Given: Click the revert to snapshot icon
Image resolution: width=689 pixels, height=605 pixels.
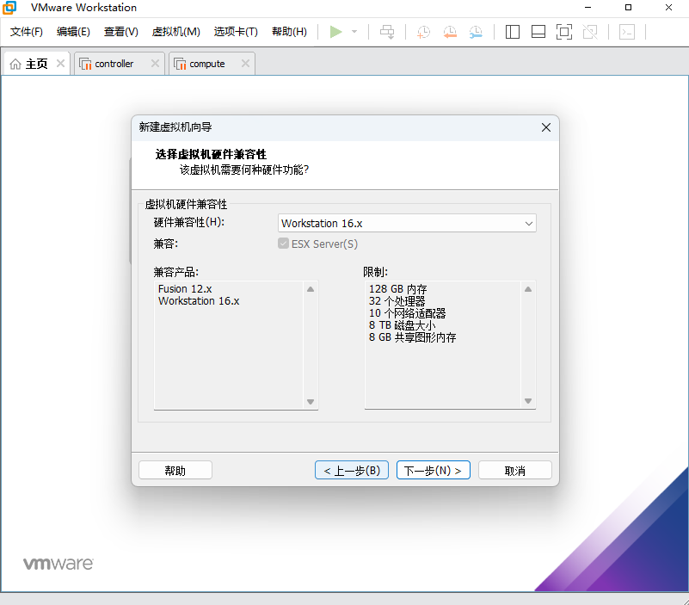Looking at the screenshot, I should [x=450, y=32].
